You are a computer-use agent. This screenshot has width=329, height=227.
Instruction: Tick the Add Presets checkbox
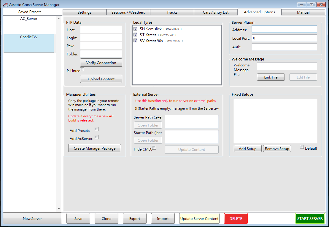[x=96, y=129]
